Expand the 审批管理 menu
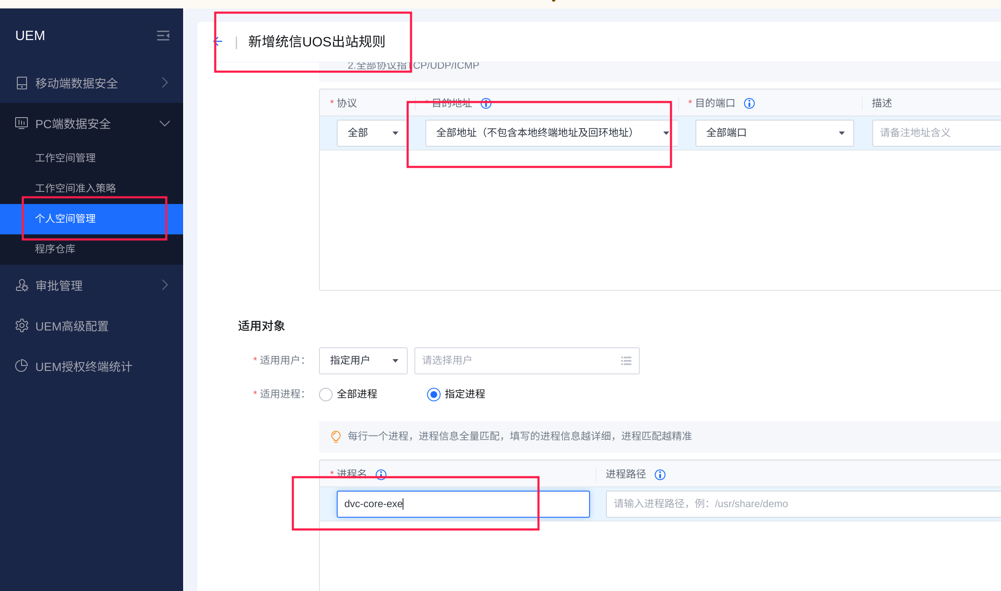Viewport: 1001px width, 591px height. [x=59, y=286]
